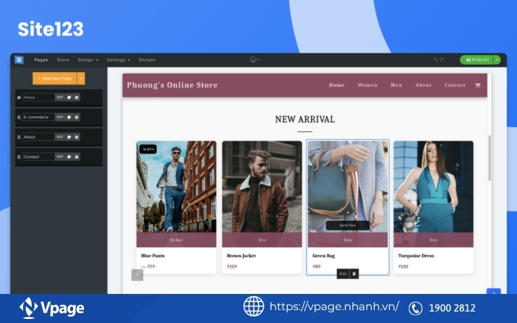Click EDIT on the Home page row
The image size is (517, 323).
pos(60,97)
